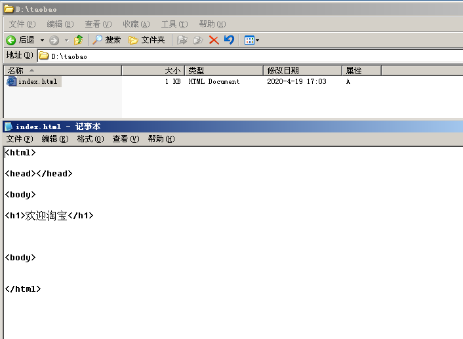Screen dimensions: 463x339
Task: Click the folder icon in Explorer title bar
Action: point(9,9)
